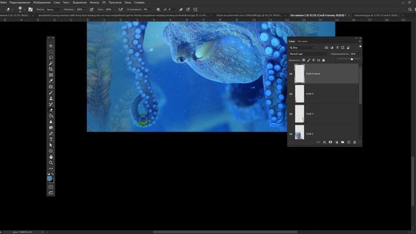Select the History Brush tool
Viewport: 416px width, 234px height.
pyautogui.click(x=51, y=104)
